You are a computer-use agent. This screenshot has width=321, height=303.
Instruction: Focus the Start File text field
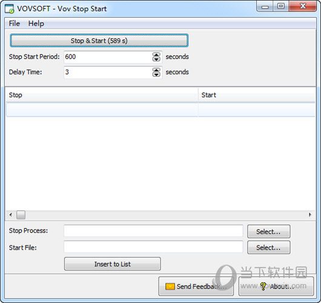(x=153, y=247)
